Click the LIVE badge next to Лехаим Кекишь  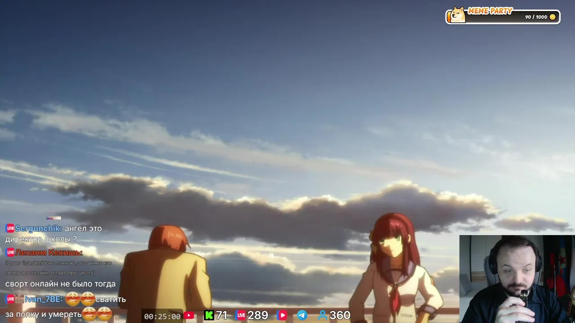[x=10, y=253]
